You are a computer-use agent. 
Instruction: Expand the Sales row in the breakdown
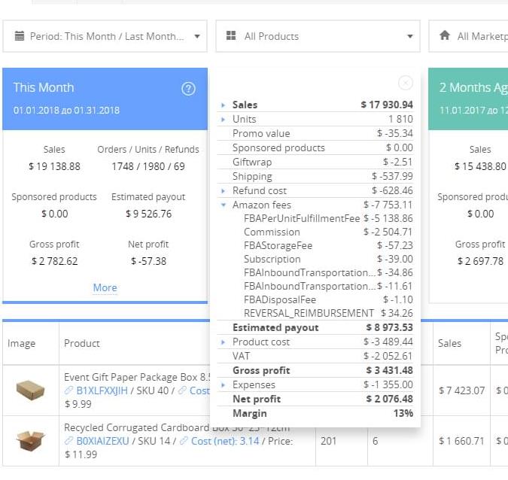pos(224,105)
